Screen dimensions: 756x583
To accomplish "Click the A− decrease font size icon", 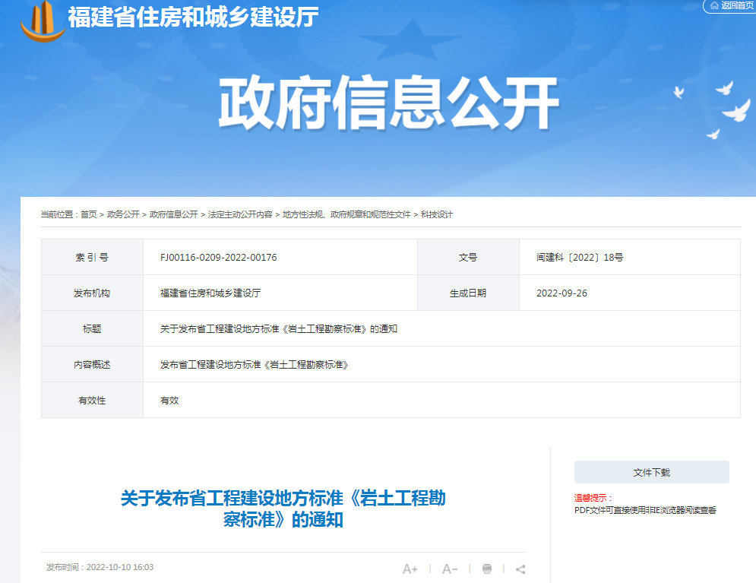I will coord(450,569).
